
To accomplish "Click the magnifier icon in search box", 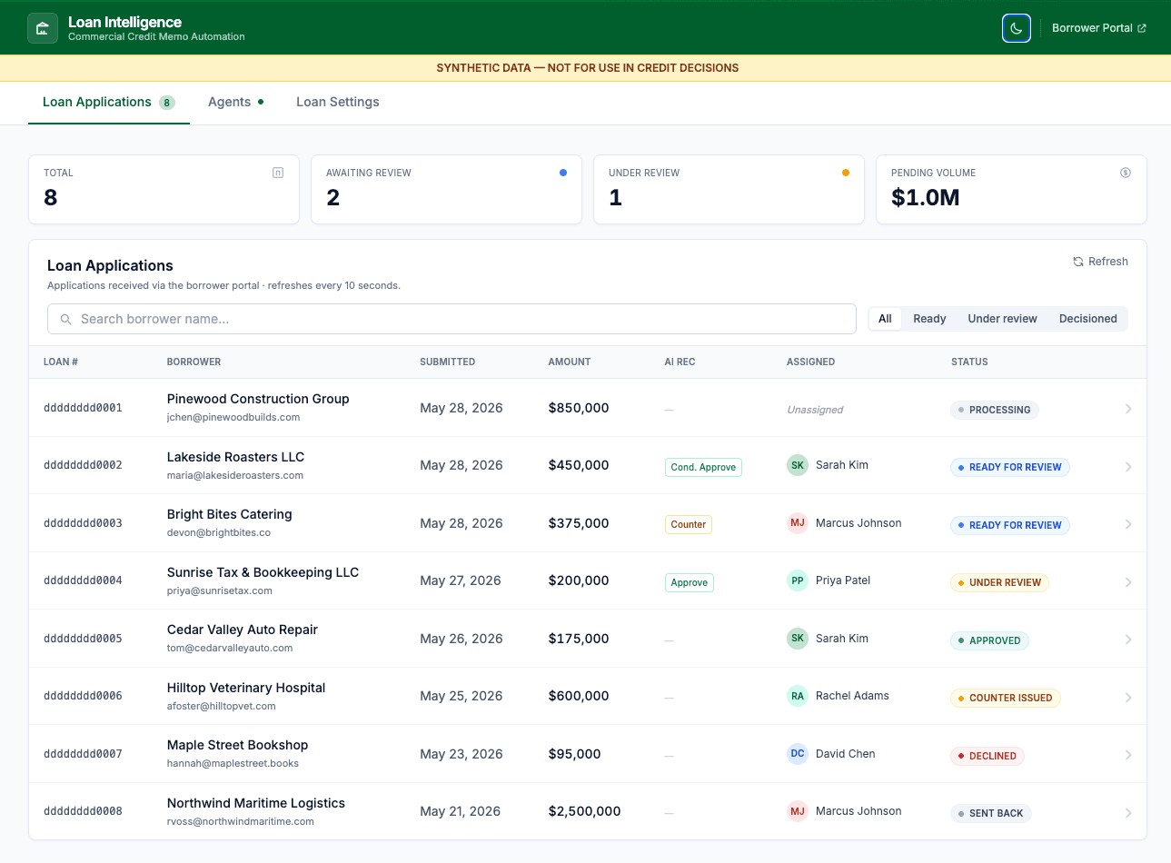I will tap(65, 319).
